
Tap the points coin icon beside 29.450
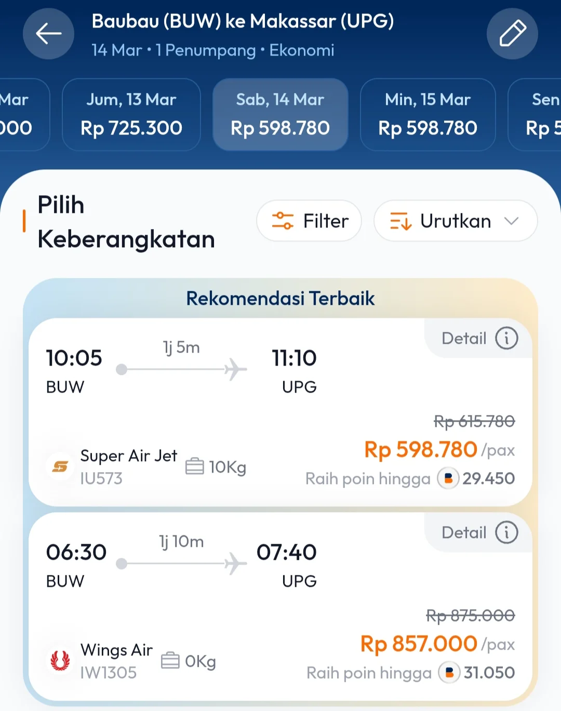tap(448, 478)
